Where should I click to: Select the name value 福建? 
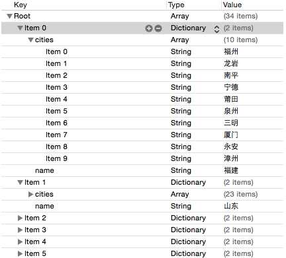click(231, 170)
